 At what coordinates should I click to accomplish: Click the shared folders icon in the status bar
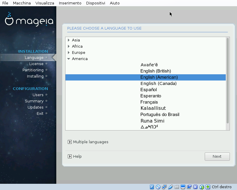[177, 187]
